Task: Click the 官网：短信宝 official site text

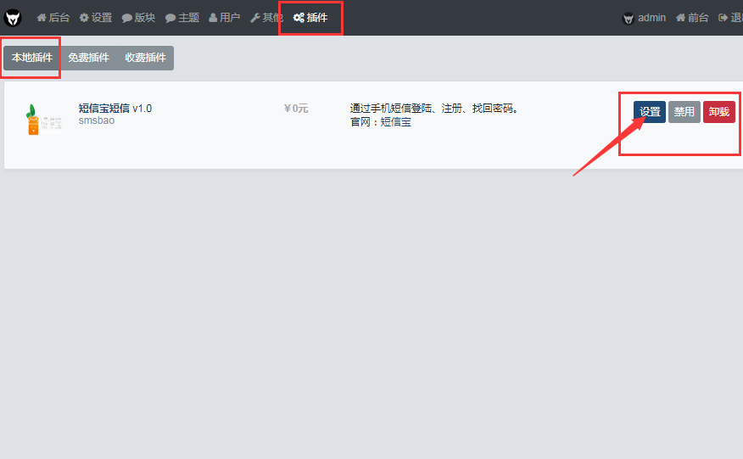Action: (380, 122)
